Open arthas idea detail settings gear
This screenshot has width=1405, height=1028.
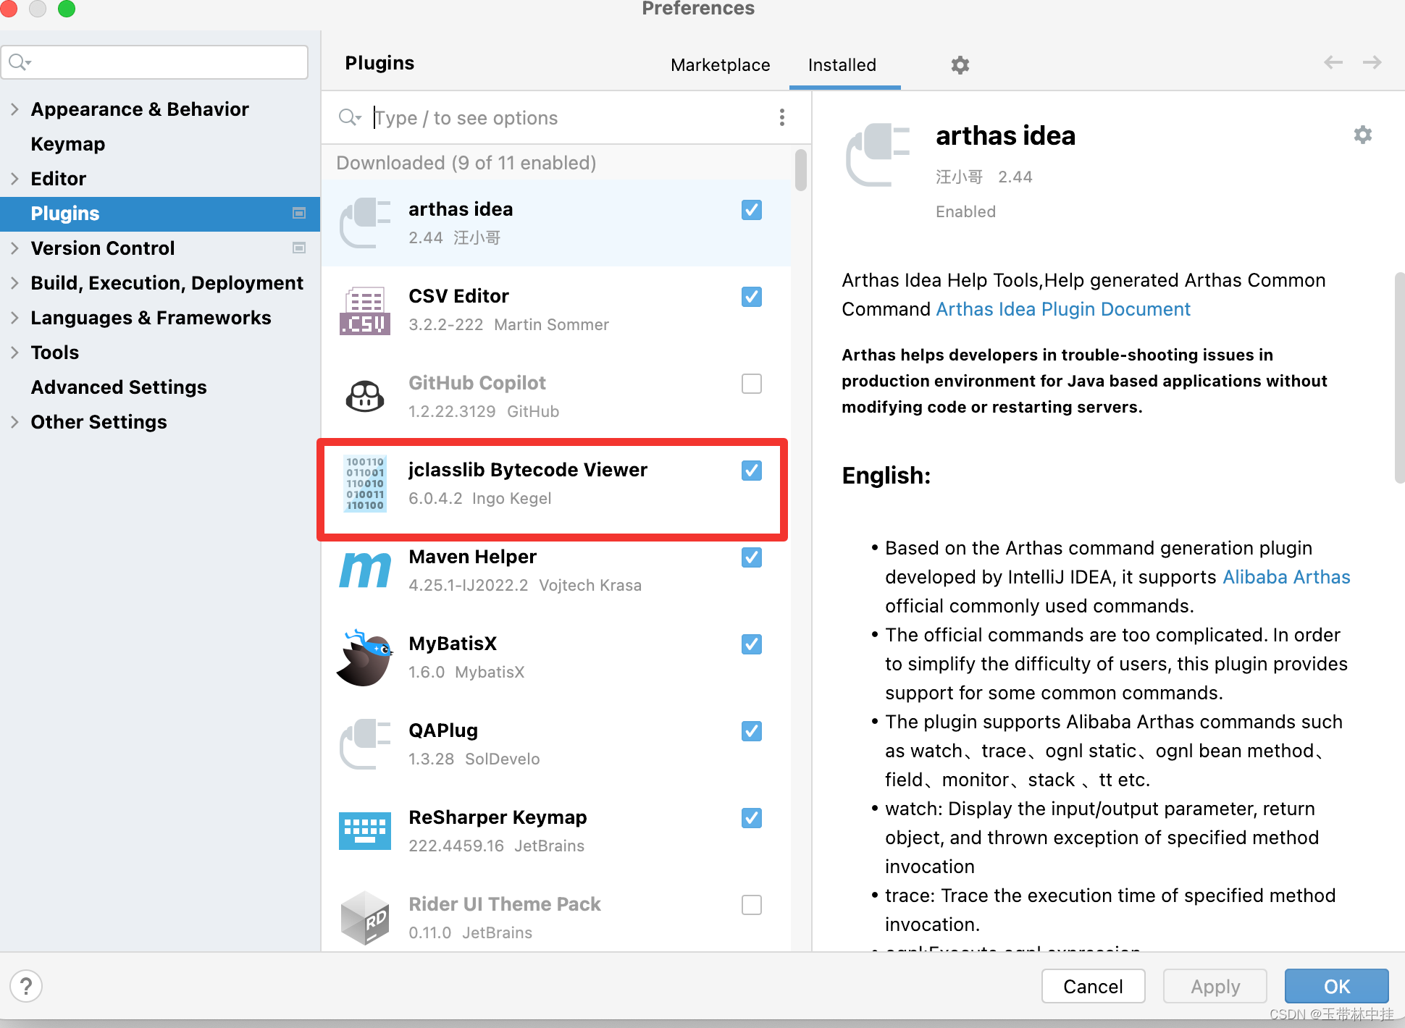(1362, 135)
